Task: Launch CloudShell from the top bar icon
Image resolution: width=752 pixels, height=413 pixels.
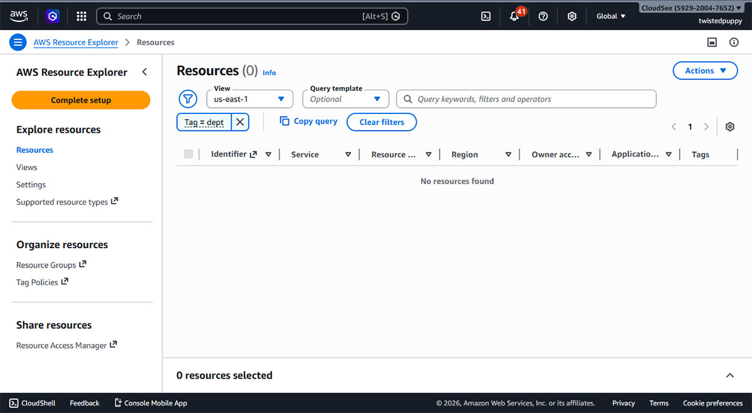Action: (486, 16)
